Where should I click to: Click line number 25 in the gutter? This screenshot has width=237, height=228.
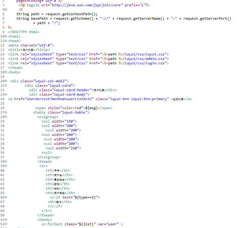[x=2, y=103]
